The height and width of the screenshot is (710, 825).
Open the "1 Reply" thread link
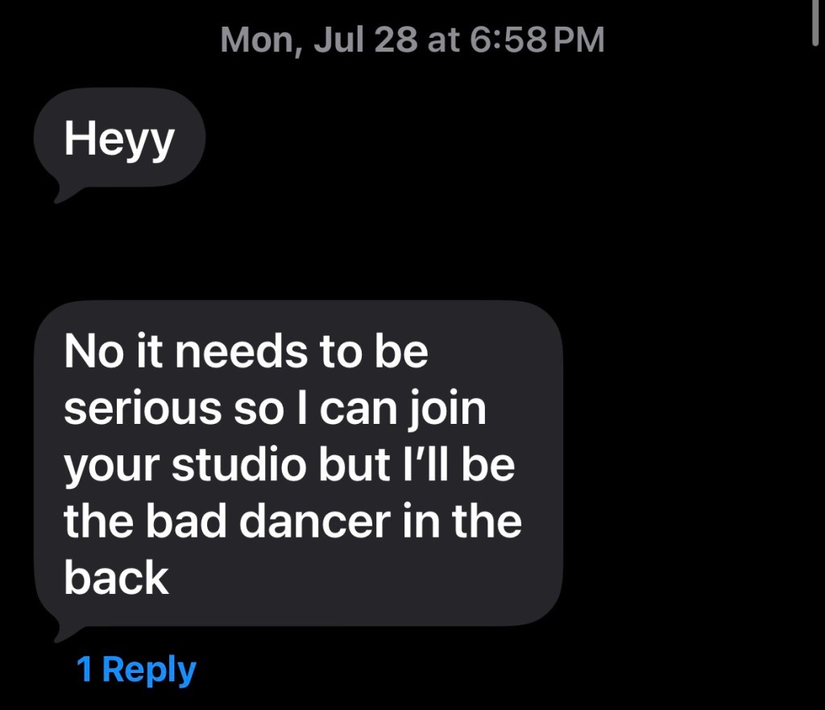coord(136,671)
